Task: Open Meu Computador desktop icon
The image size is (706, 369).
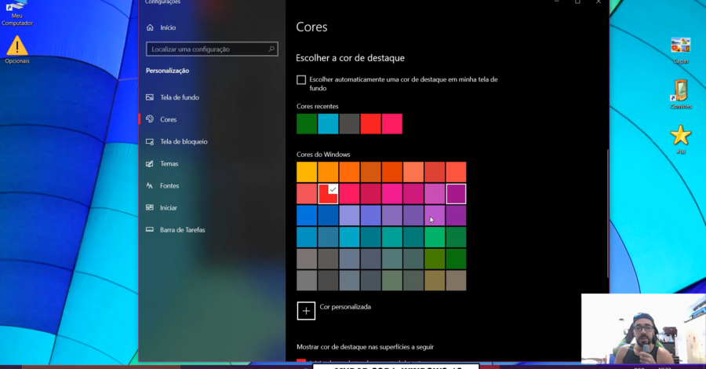Action: tap(16, 13)
